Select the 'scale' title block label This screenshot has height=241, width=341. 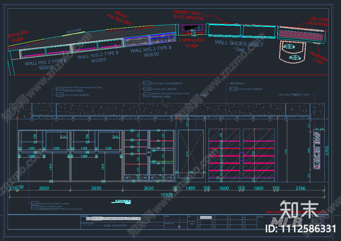tap(167, 216)
